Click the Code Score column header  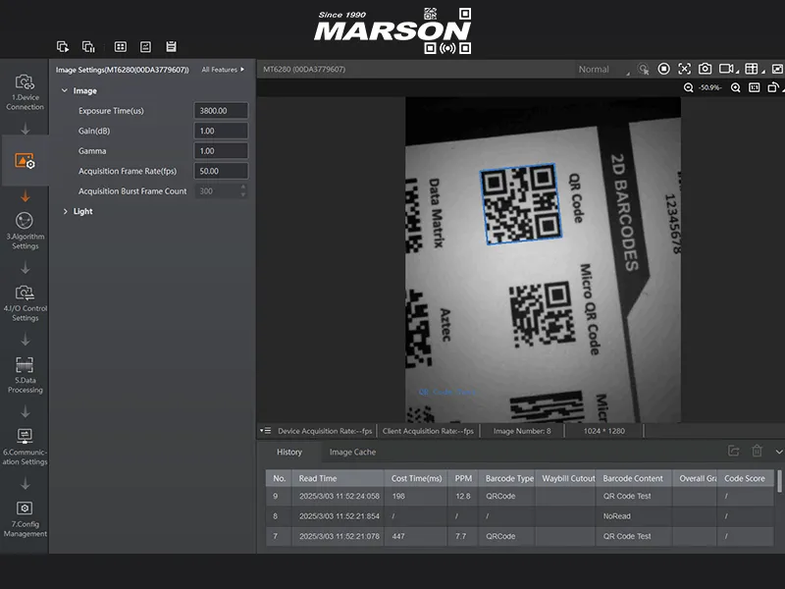click(746, 478)
